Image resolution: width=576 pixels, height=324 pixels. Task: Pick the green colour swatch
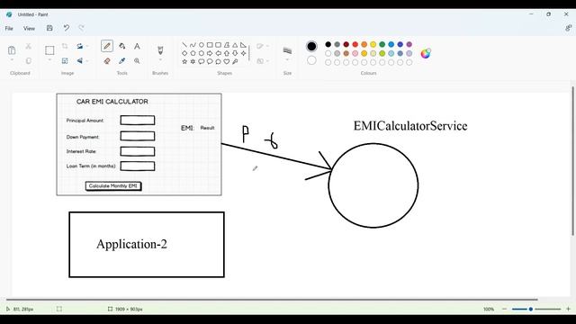click(382, 44)
